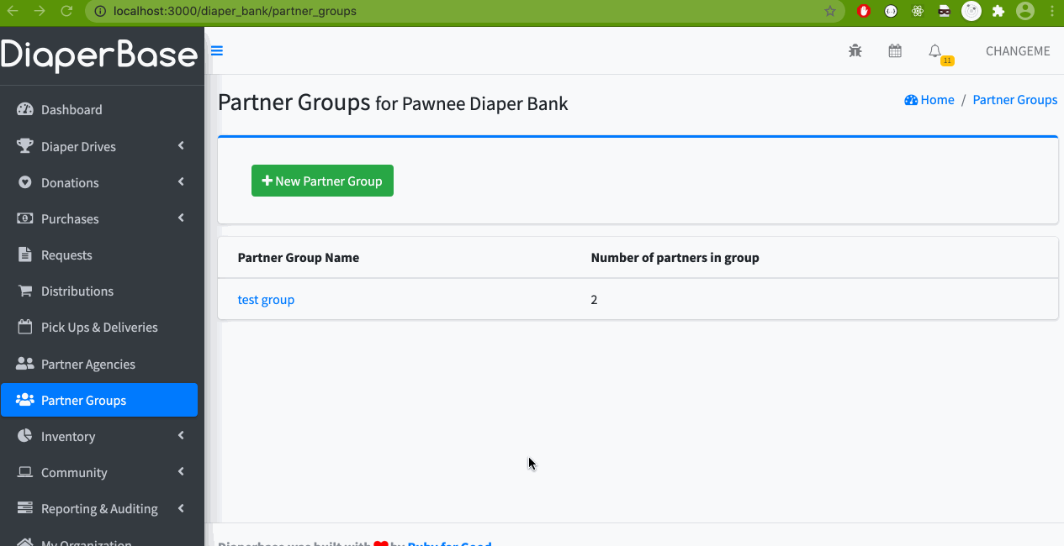Click Partner Groups users icon
Image resolution: width=1064 pixels, height=546 pixels.
coord(25,400)
